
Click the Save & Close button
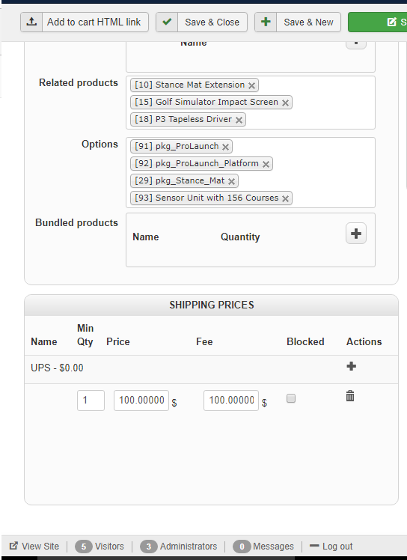tap(201, 22)
